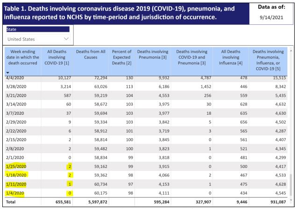Viewport: 297px width, 209px height.
Task: Click the Data as of date 9/14/2021
Action: pyautogui.click(x=271, y=18)
